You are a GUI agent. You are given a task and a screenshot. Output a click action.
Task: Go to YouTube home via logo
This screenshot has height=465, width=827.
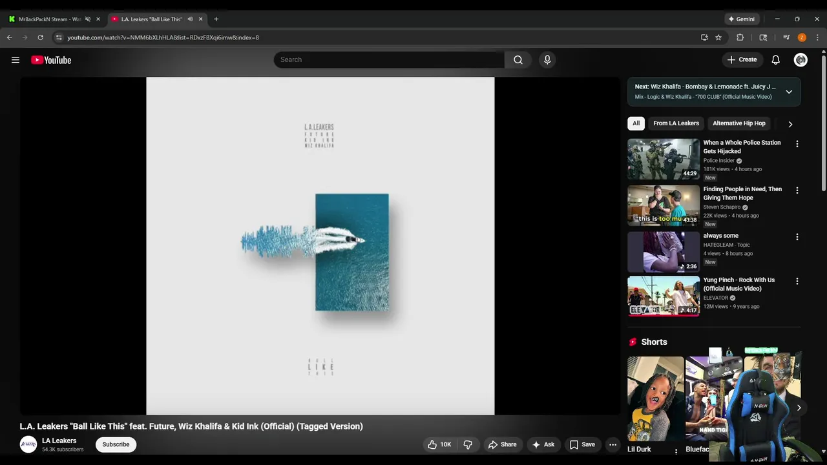point(51,60)
